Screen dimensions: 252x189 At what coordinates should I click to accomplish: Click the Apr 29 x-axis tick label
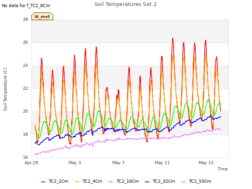31,163
